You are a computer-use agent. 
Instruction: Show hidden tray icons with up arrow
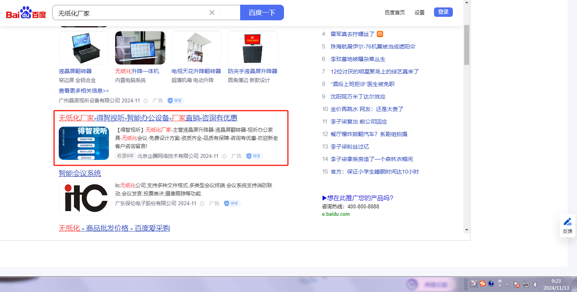507,285
